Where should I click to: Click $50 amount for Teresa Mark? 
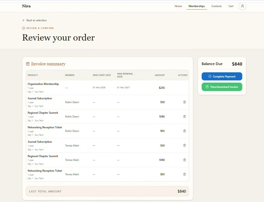pos(162,145)
